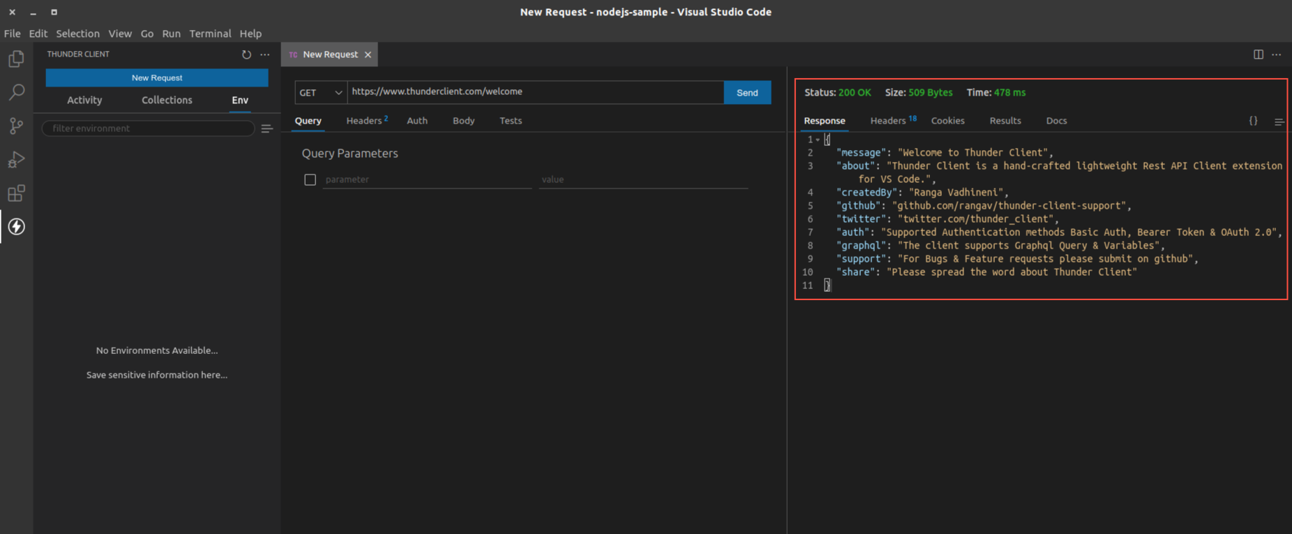The height and width of the screenshot is (534, 1292).
Task: Select the Env tab
Action: click(x=240, y=100)
